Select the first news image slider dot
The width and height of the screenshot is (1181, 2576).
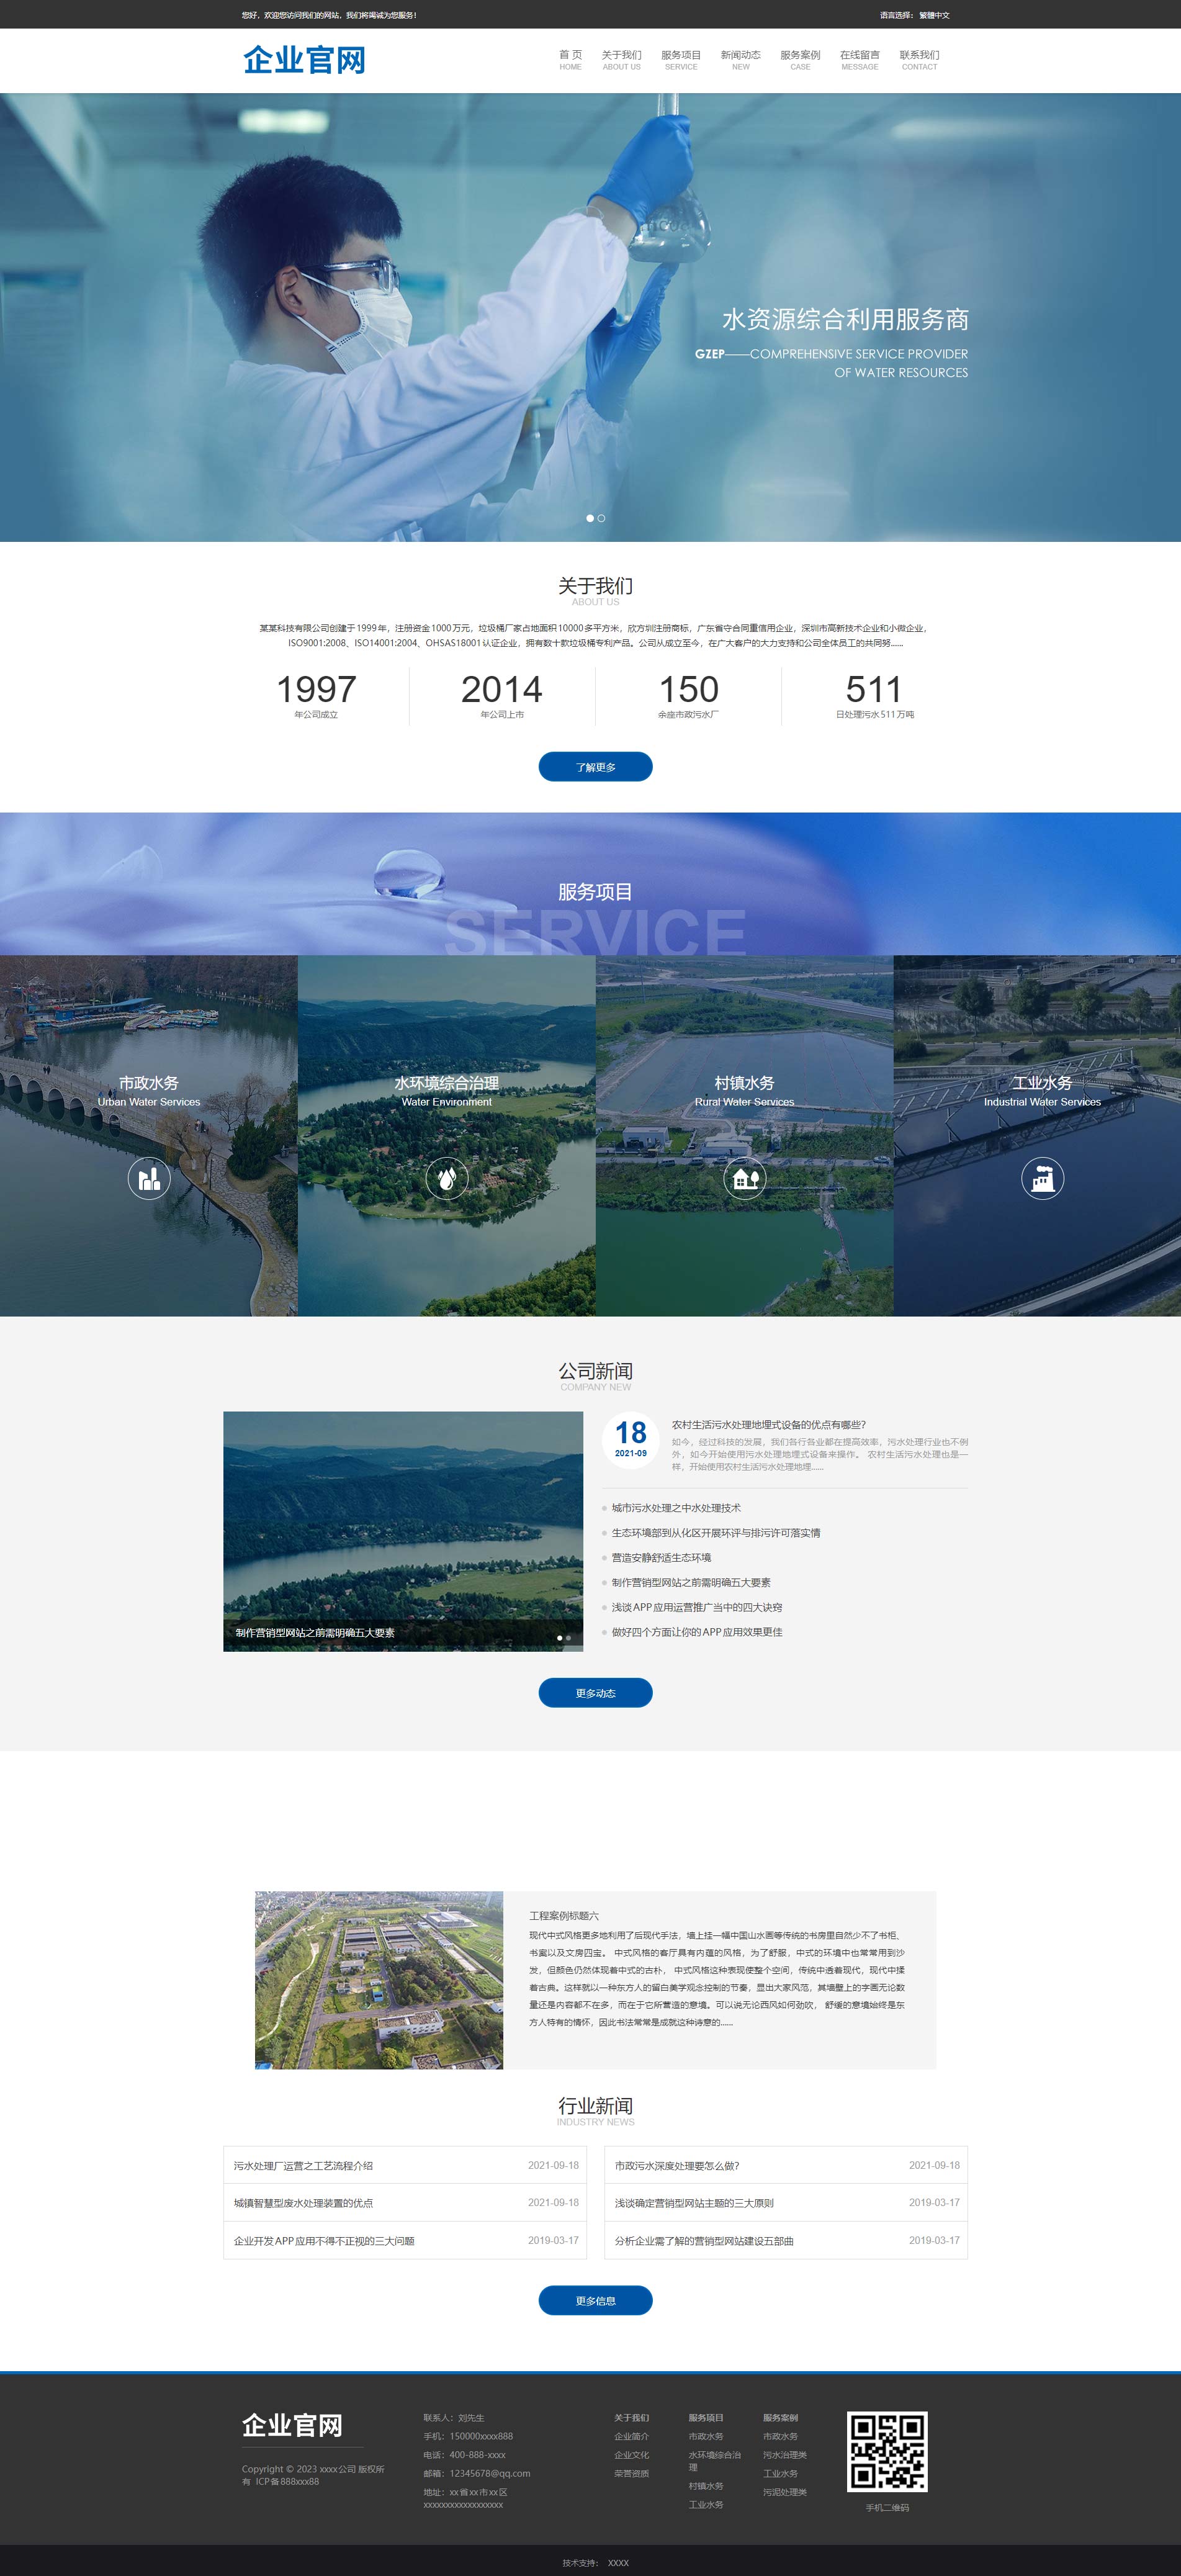tap(559, 1637)
